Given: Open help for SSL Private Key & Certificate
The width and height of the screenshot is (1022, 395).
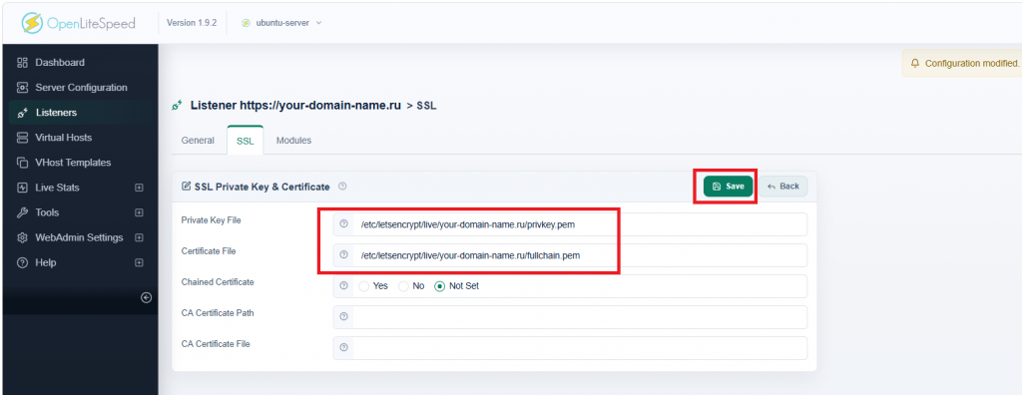Looking at the screenshot, I should tap(342, 187).
